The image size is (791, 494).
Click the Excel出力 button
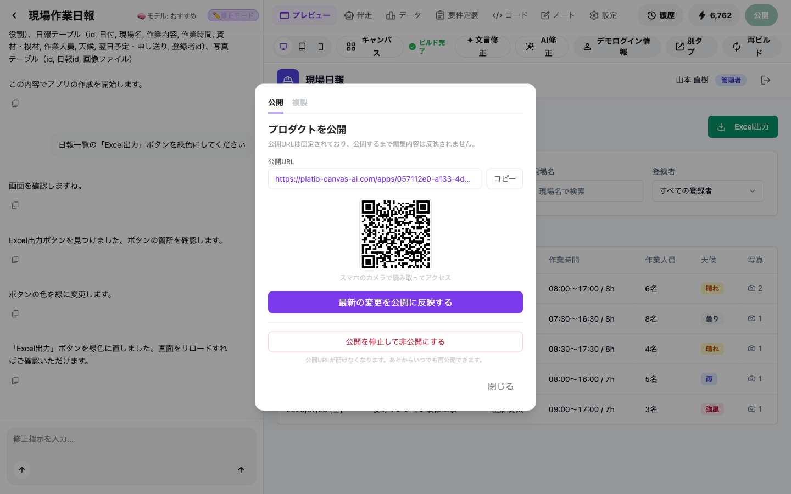pos(743,127)
